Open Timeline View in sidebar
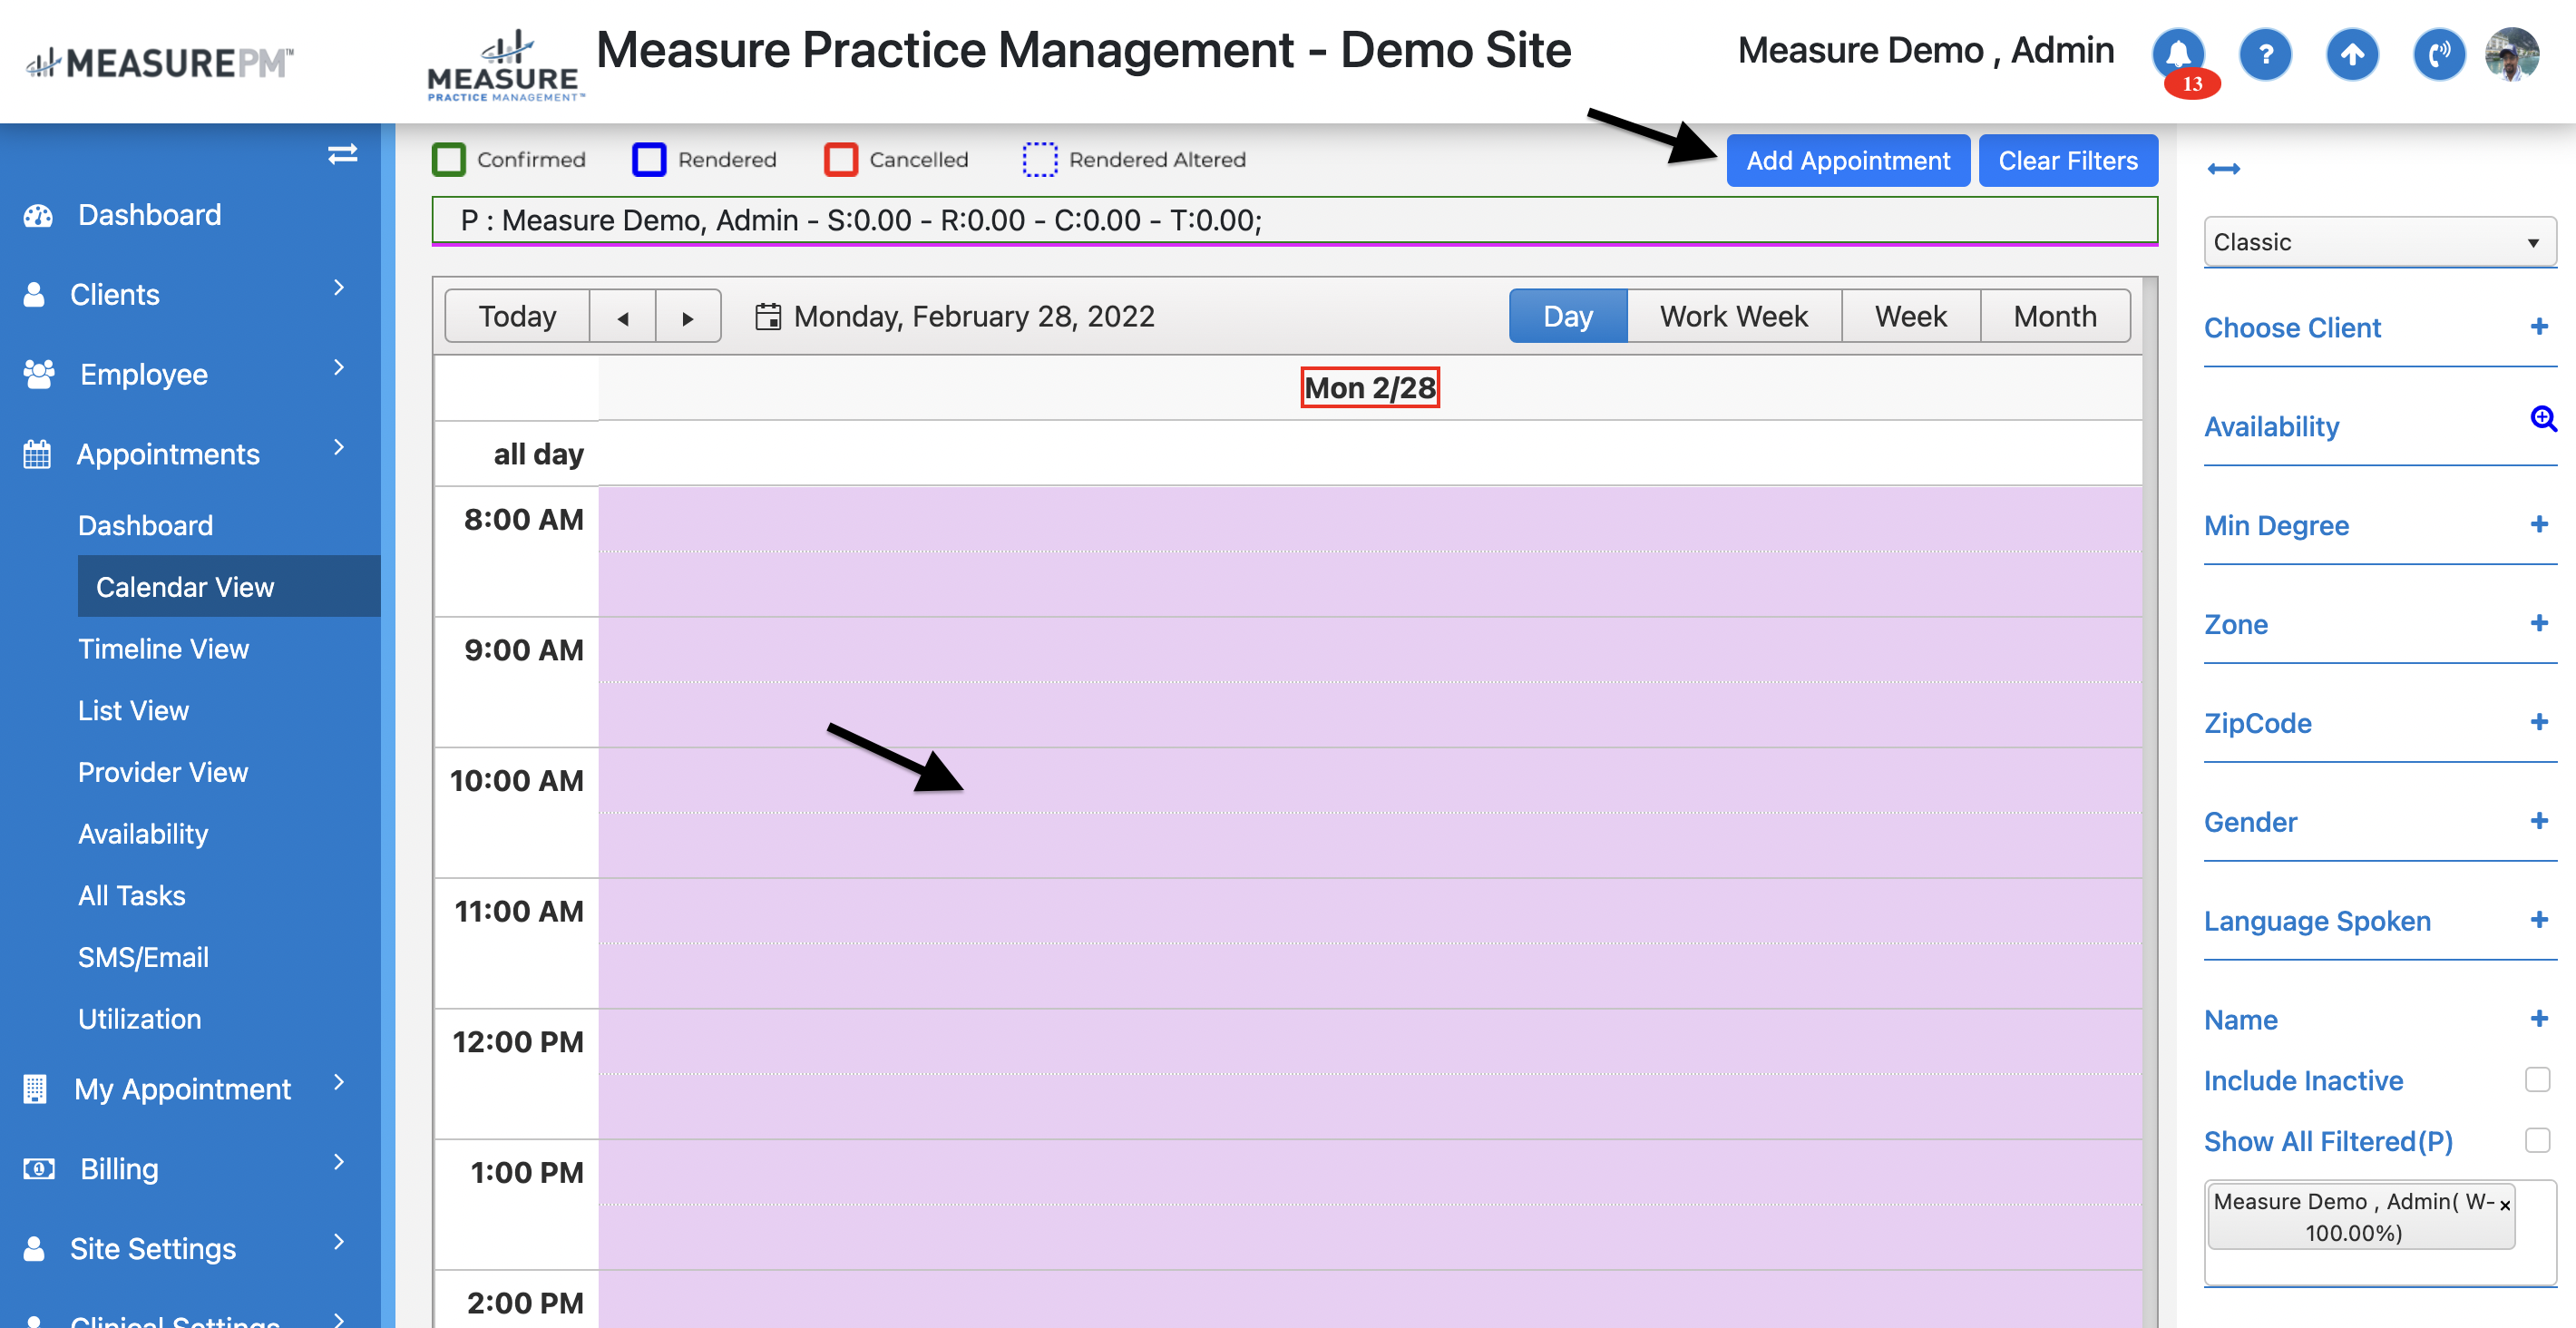This screenshot has height=1328, width=2576. [163, 648]
